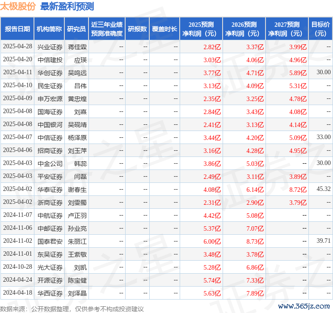
Task: Click the 7.89亿 profit value
Action: [x=255, y=293]
